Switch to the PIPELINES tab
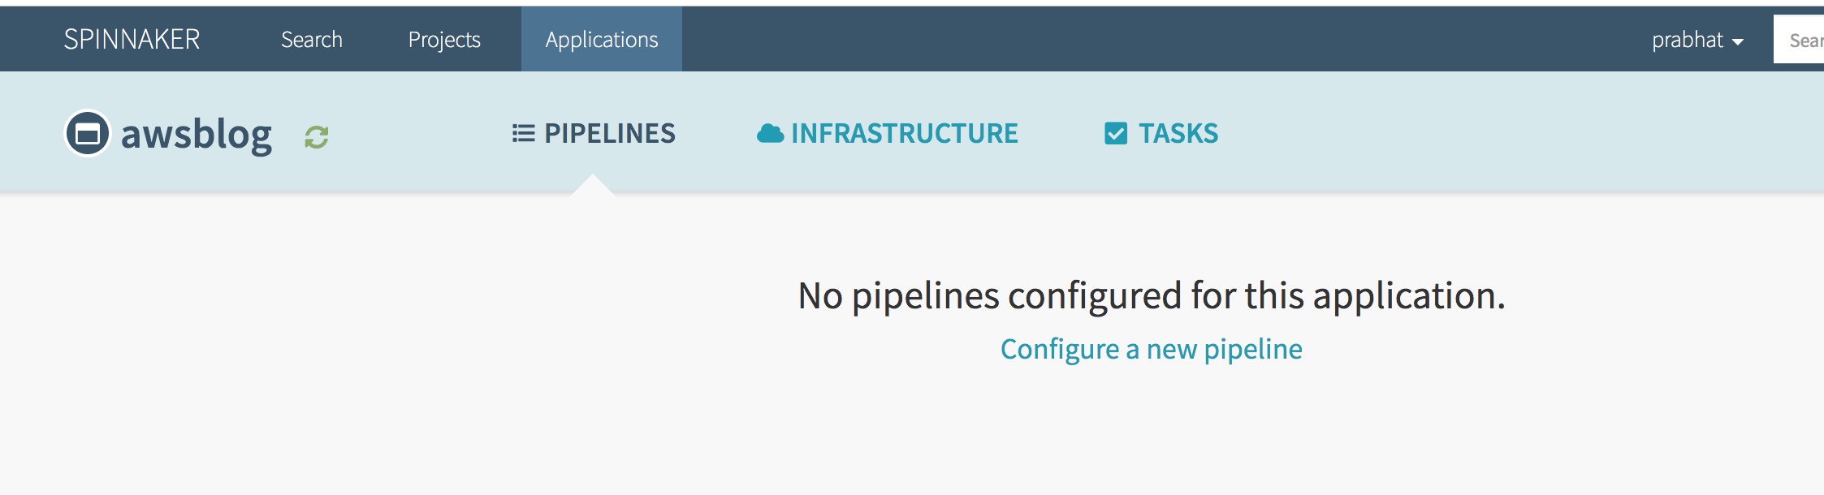This screenshot has height=495, width=1824. [x=594, y=133]
